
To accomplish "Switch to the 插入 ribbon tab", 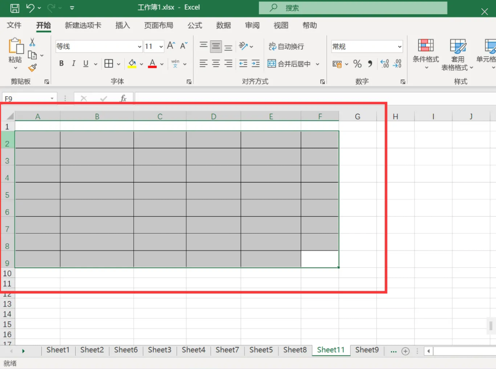I will (x=122, y=25).
